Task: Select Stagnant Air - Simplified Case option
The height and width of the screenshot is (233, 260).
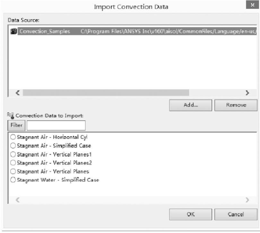Action: [13, 146]
